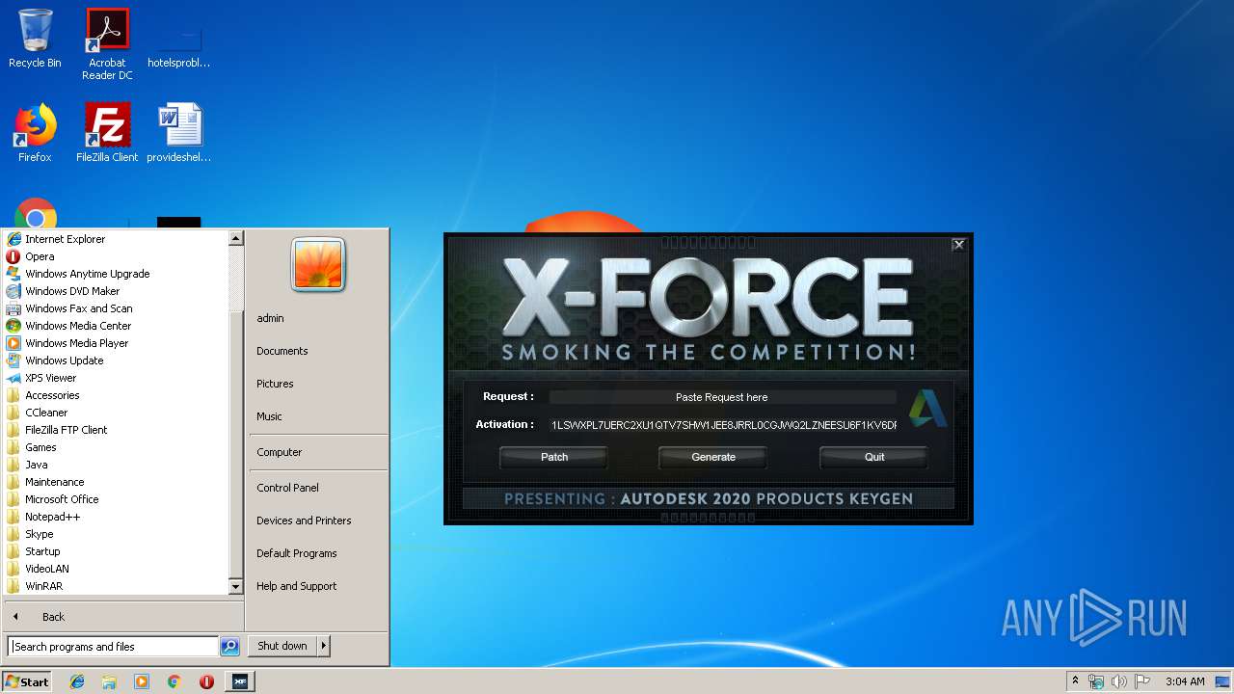Click the Generate button
This screenshot has height=694, width=1234.
(713, 457)
